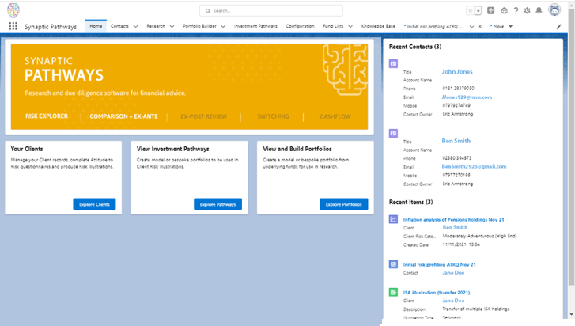This screenshot has width=575, height=326.
Task: Click the Recent Items (3) heading
Action: click(x=410, y=202)
